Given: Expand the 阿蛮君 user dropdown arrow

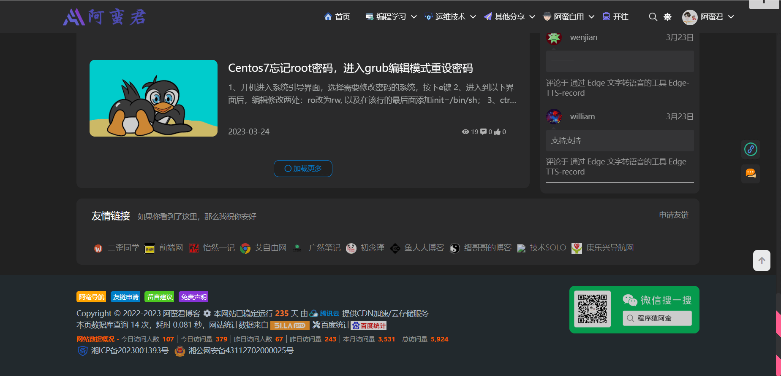Looking at the screenshot, I should click(731, 17).
